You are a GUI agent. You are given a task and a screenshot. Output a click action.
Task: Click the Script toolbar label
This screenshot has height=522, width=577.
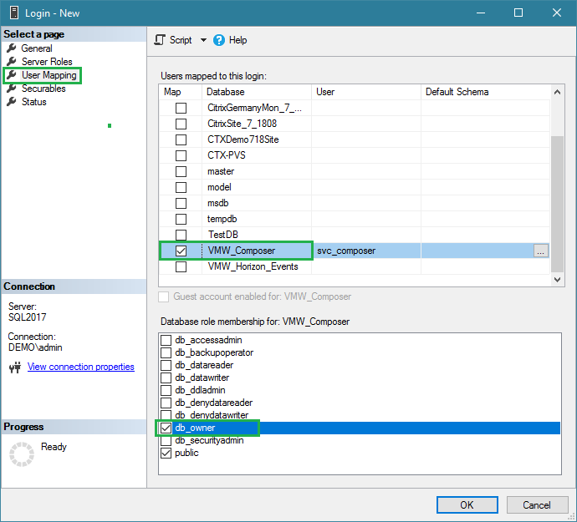pyautogui.click(x=181, y=40)
